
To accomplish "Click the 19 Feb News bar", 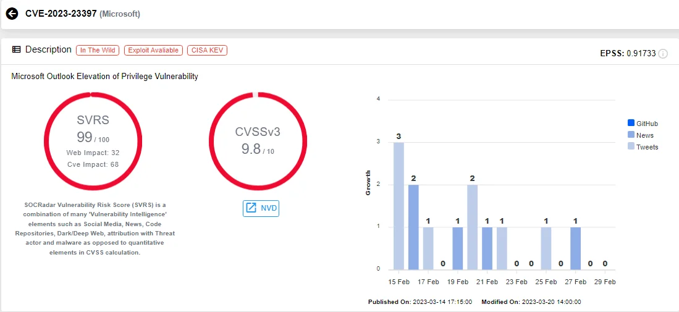I will 458,248.
